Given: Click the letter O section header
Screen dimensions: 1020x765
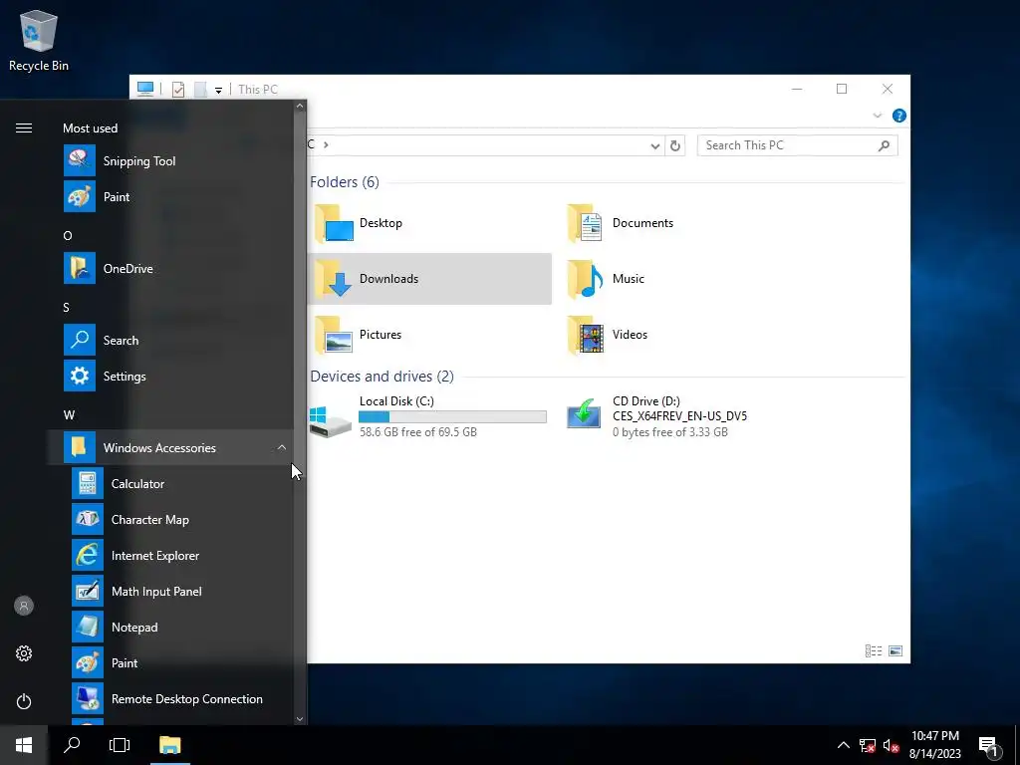Looking at the screenshot, I should pos(68,235).
